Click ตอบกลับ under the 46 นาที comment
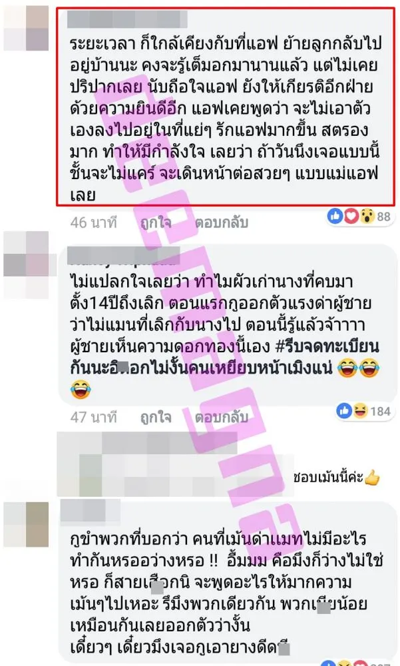This screenshot has width=400, height=666. 221,222
